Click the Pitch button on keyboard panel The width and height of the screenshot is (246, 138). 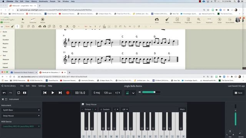coord(182,109)
